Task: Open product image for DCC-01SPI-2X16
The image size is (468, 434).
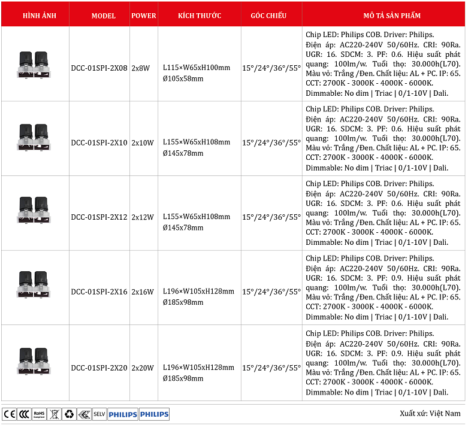Action: (34, 284)
